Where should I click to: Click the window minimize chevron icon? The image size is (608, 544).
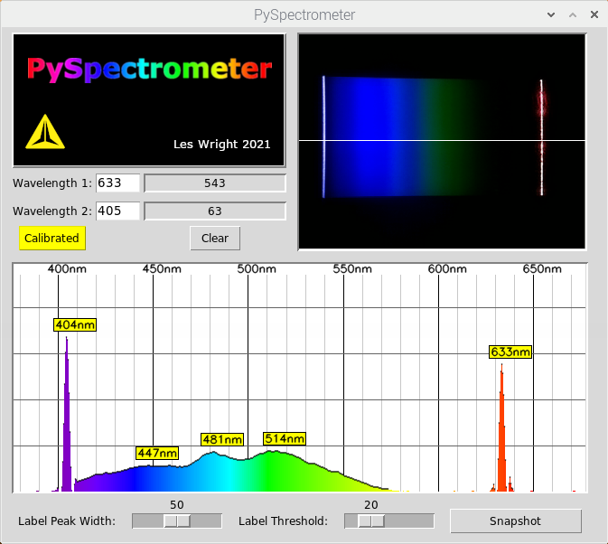pos(551,15)
